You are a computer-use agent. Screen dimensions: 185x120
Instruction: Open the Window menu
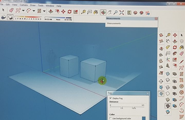(50, 6)
